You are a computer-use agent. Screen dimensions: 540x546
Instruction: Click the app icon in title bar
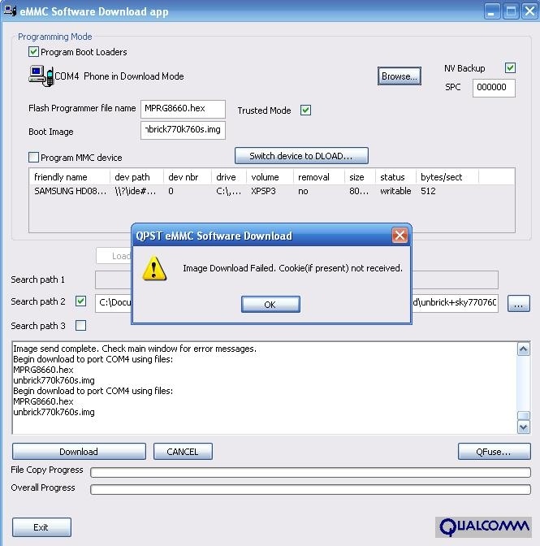point(10,10)
